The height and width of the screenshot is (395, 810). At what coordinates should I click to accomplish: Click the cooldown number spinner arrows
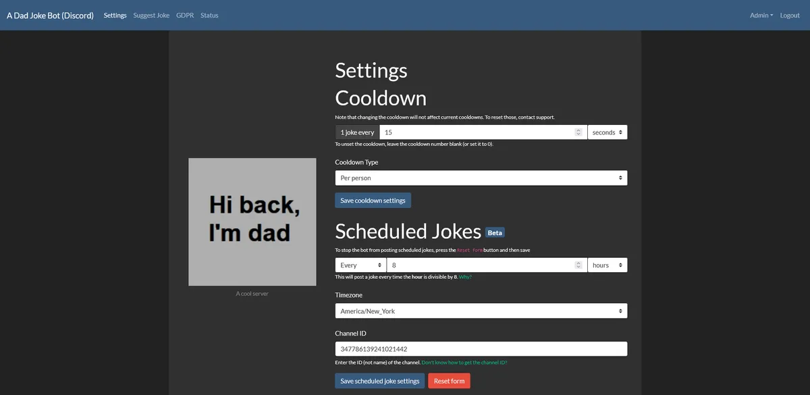click(x=578, y=132)
